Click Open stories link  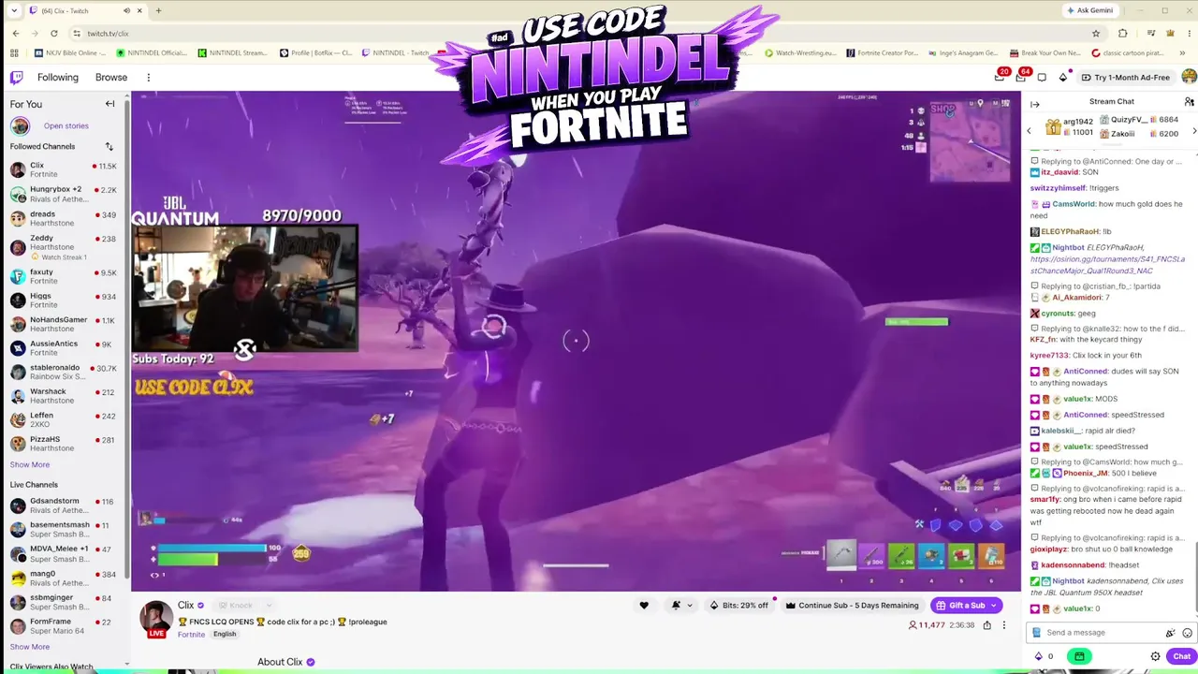[x=66, y=125]
